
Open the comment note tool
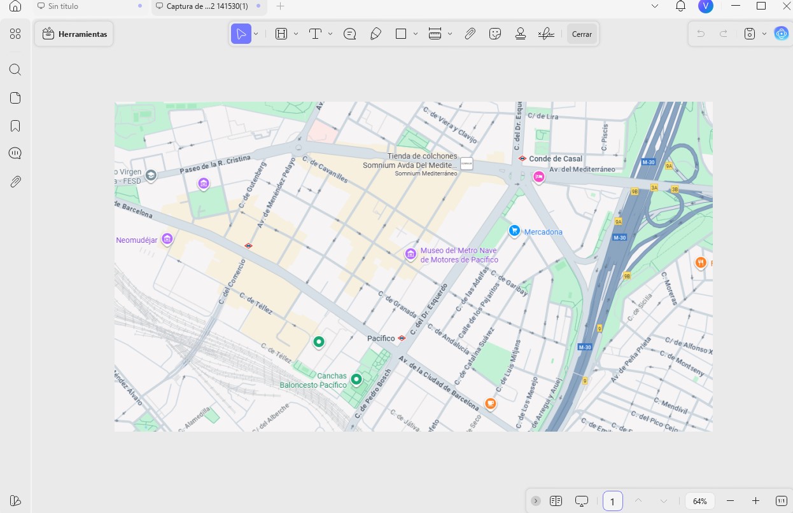(x=349, y=34)
